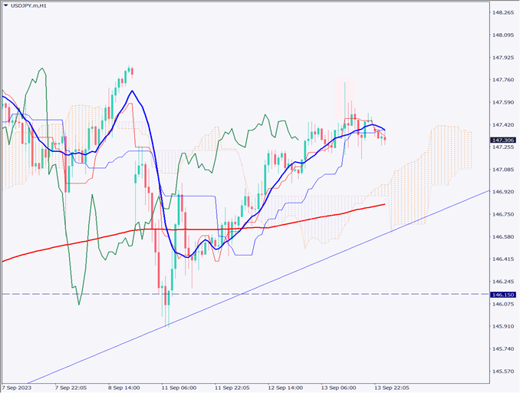Image resolution: width=520 pixels, height=393 pixels.
Task: Click the 145.570 price scale label
Action: click(x=502, y=372)
